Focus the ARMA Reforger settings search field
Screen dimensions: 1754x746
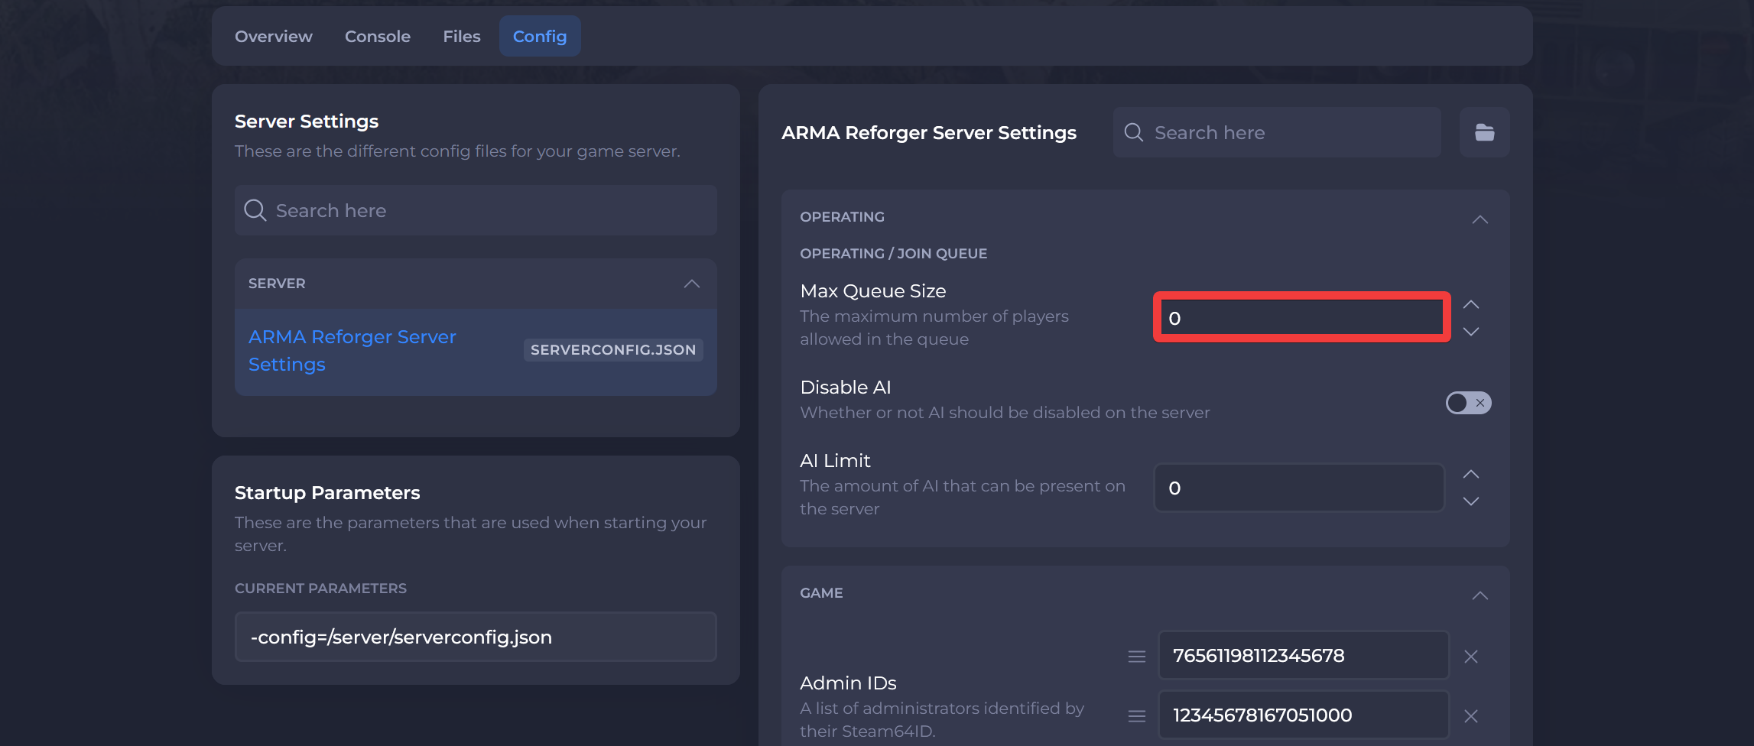[1277, 132]
